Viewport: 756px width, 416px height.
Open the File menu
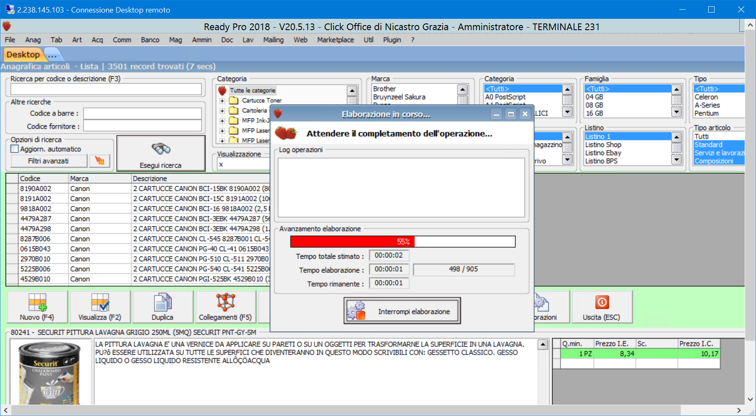(x=10, y=40)
